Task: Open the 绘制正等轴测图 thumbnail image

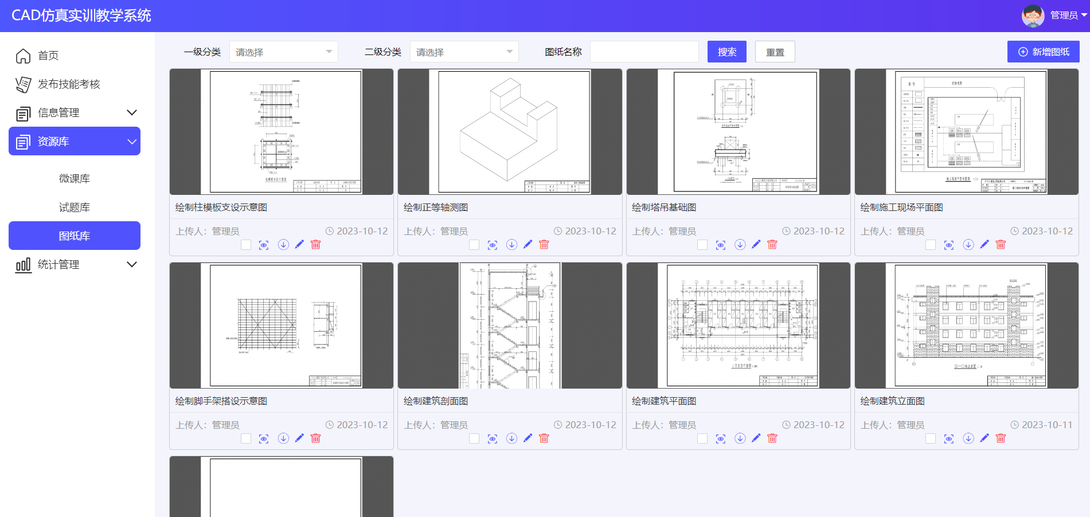Action: point(510,132)
